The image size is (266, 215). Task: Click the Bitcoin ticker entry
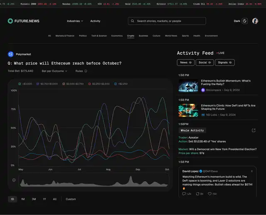click(172, 4)
